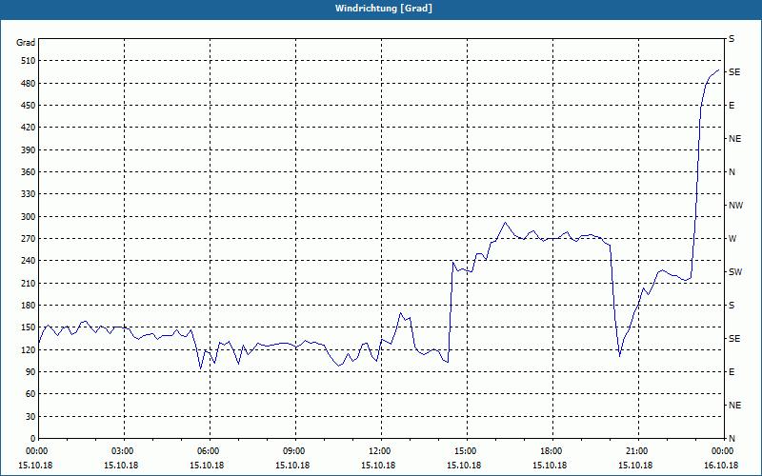Click the 15:00 time label
This screenshot has width=762, height=476.
click(466, 451)
